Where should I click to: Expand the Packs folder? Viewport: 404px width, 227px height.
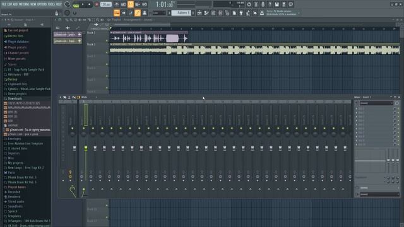11,172
